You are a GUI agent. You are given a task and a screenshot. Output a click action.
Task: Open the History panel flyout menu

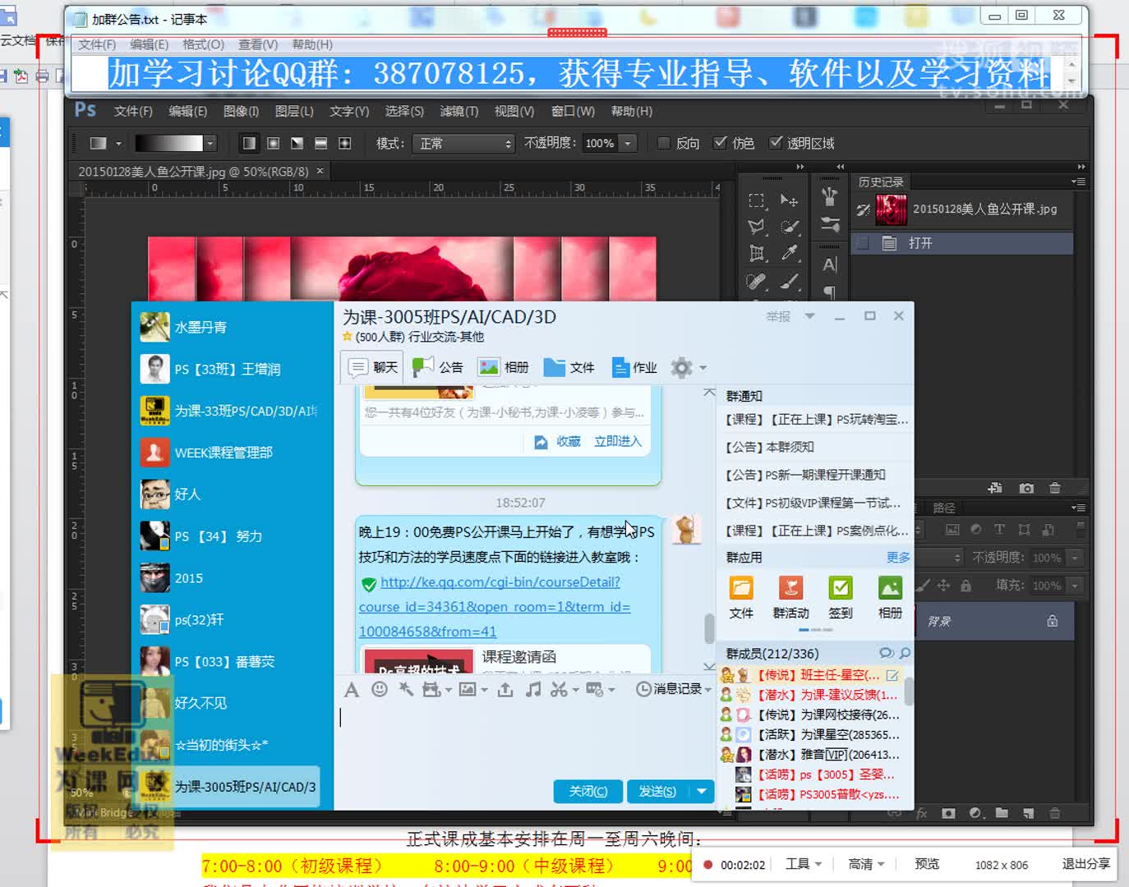pos(1078,182)
